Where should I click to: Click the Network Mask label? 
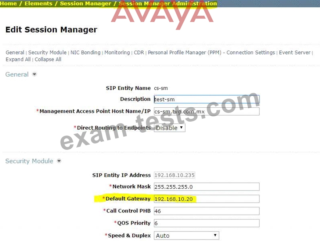click(132, 186)
